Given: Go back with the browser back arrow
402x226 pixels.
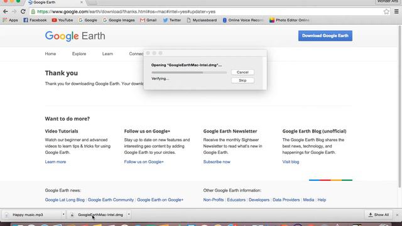Looking at the screenshot, I should [6, 11].
